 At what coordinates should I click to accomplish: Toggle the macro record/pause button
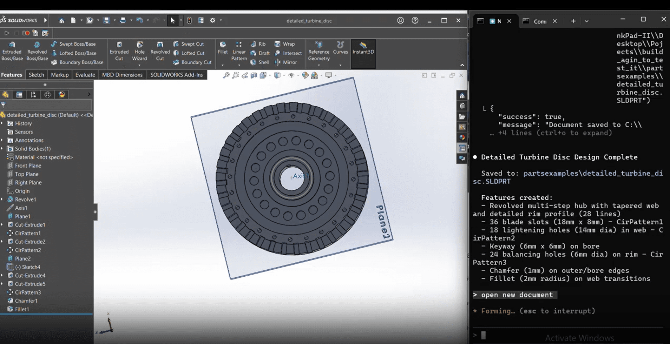[x=26, y=33]
